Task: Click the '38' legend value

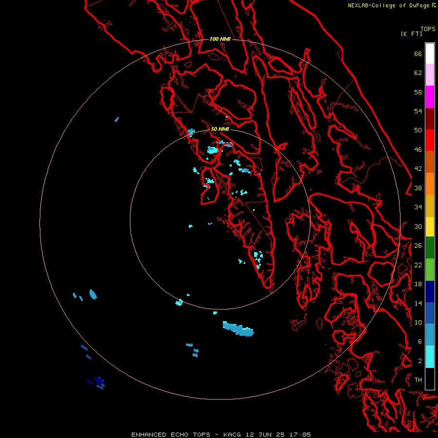Action: [x=418, y=188]
